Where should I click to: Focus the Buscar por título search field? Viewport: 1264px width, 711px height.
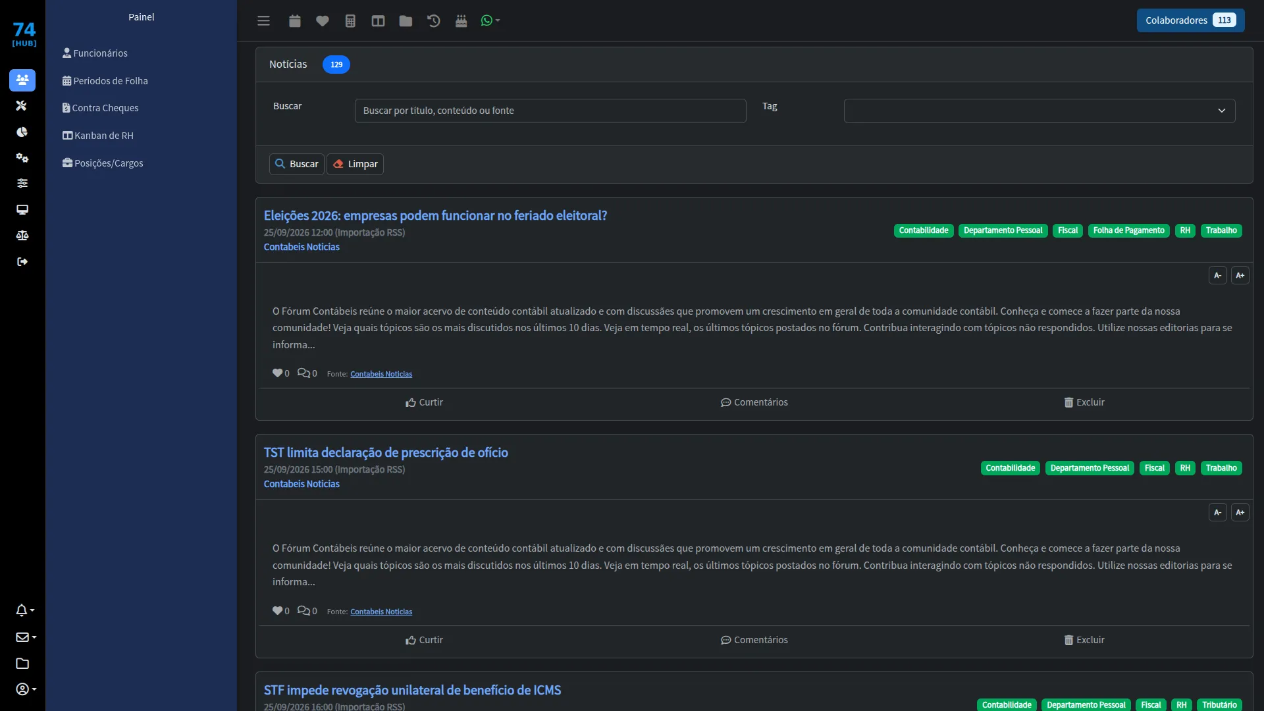coord(550,111)
